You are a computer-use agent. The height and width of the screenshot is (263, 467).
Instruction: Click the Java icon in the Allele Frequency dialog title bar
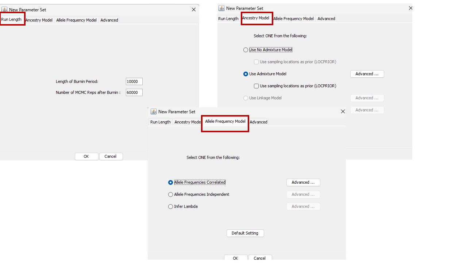[x=154, y=111]
